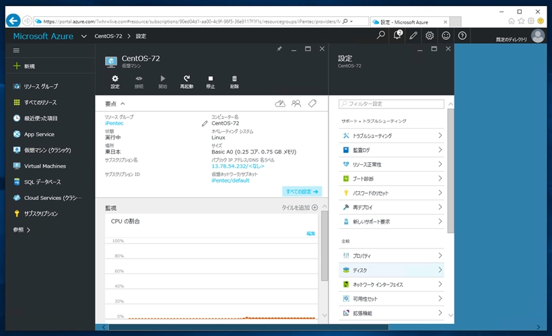
Task: Click the account avatar picture
Action: click(x=538, y=36)
